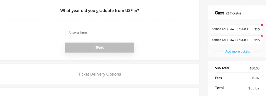The width and height of the screenshot is (266, 96).
Task: Click the Total label
Action: [219, 88]
